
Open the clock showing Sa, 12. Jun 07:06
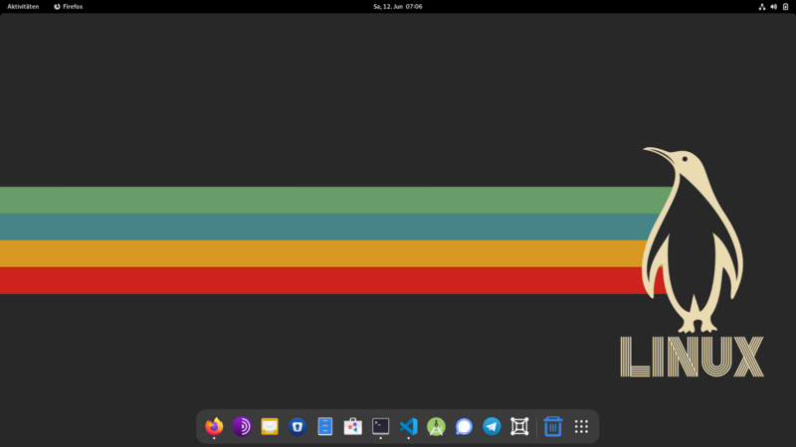[x=398, y=7]
